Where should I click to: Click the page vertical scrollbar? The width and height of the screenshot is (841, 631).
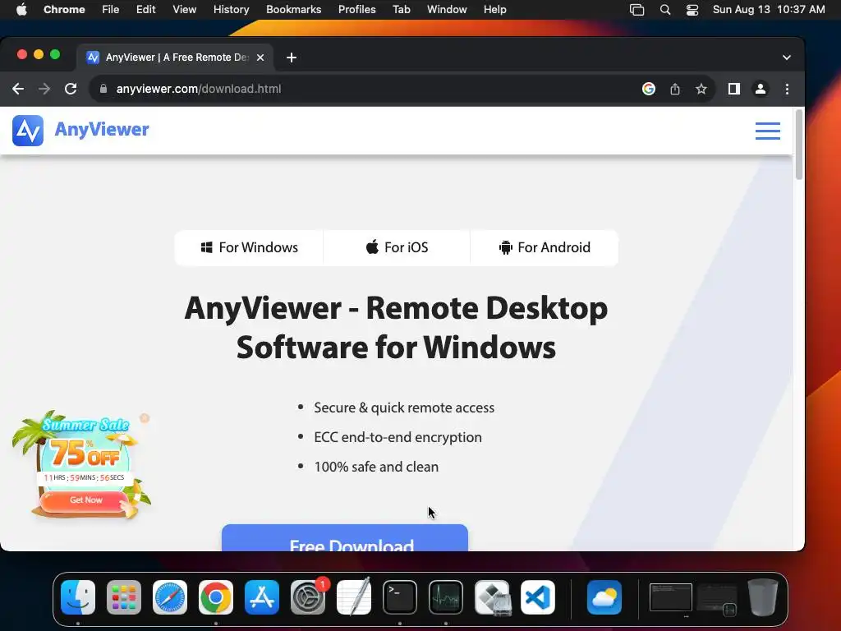point(798,145)
